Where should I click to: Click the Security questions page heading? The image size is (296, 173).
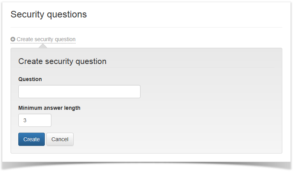pos(49,14)
